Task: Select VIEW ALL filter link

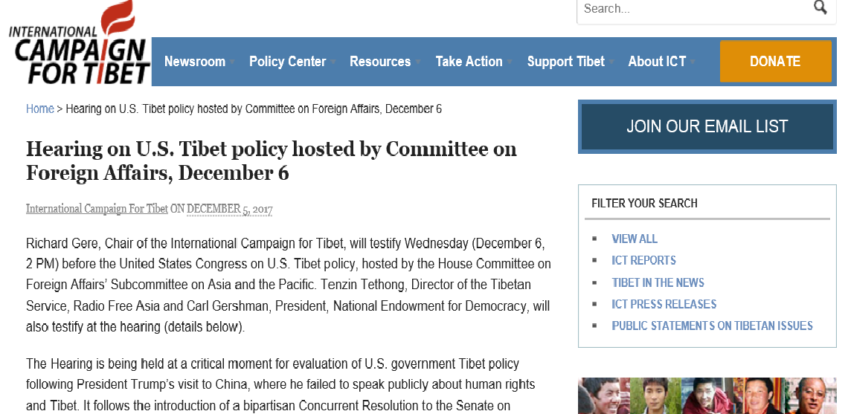Action: click(635, 239)
